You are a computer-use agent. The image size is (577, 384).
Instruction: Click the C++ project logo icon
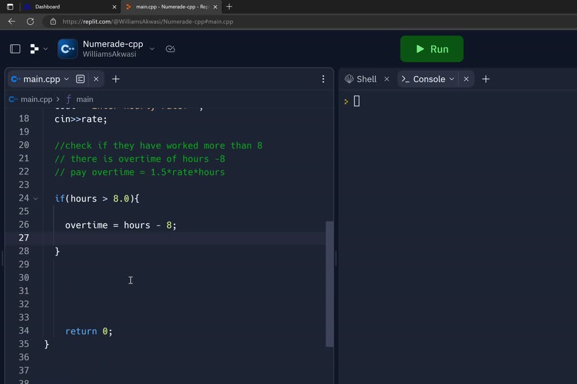tap(68, 49)
